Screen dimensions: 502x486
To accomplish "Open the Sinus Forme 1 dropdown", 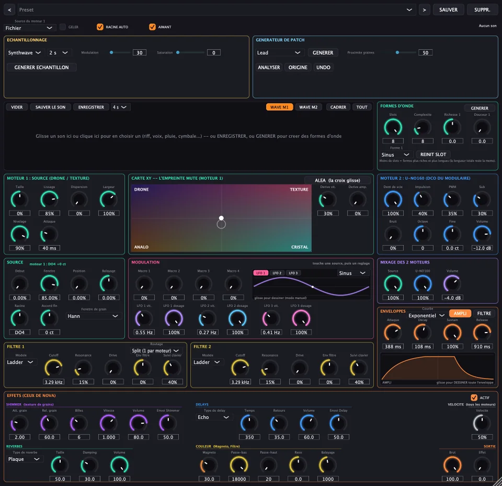I will [x=395, y=154].
